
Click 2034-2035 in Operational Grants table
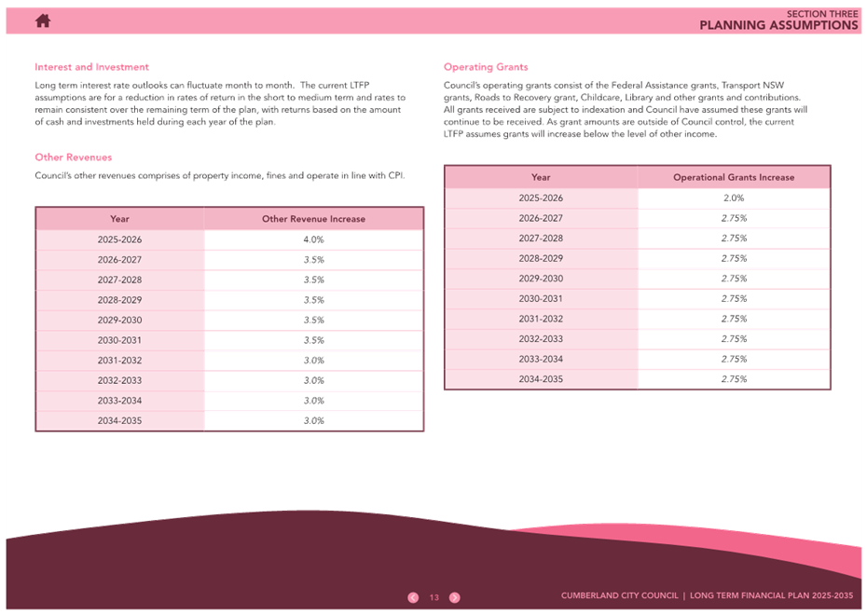541,379
